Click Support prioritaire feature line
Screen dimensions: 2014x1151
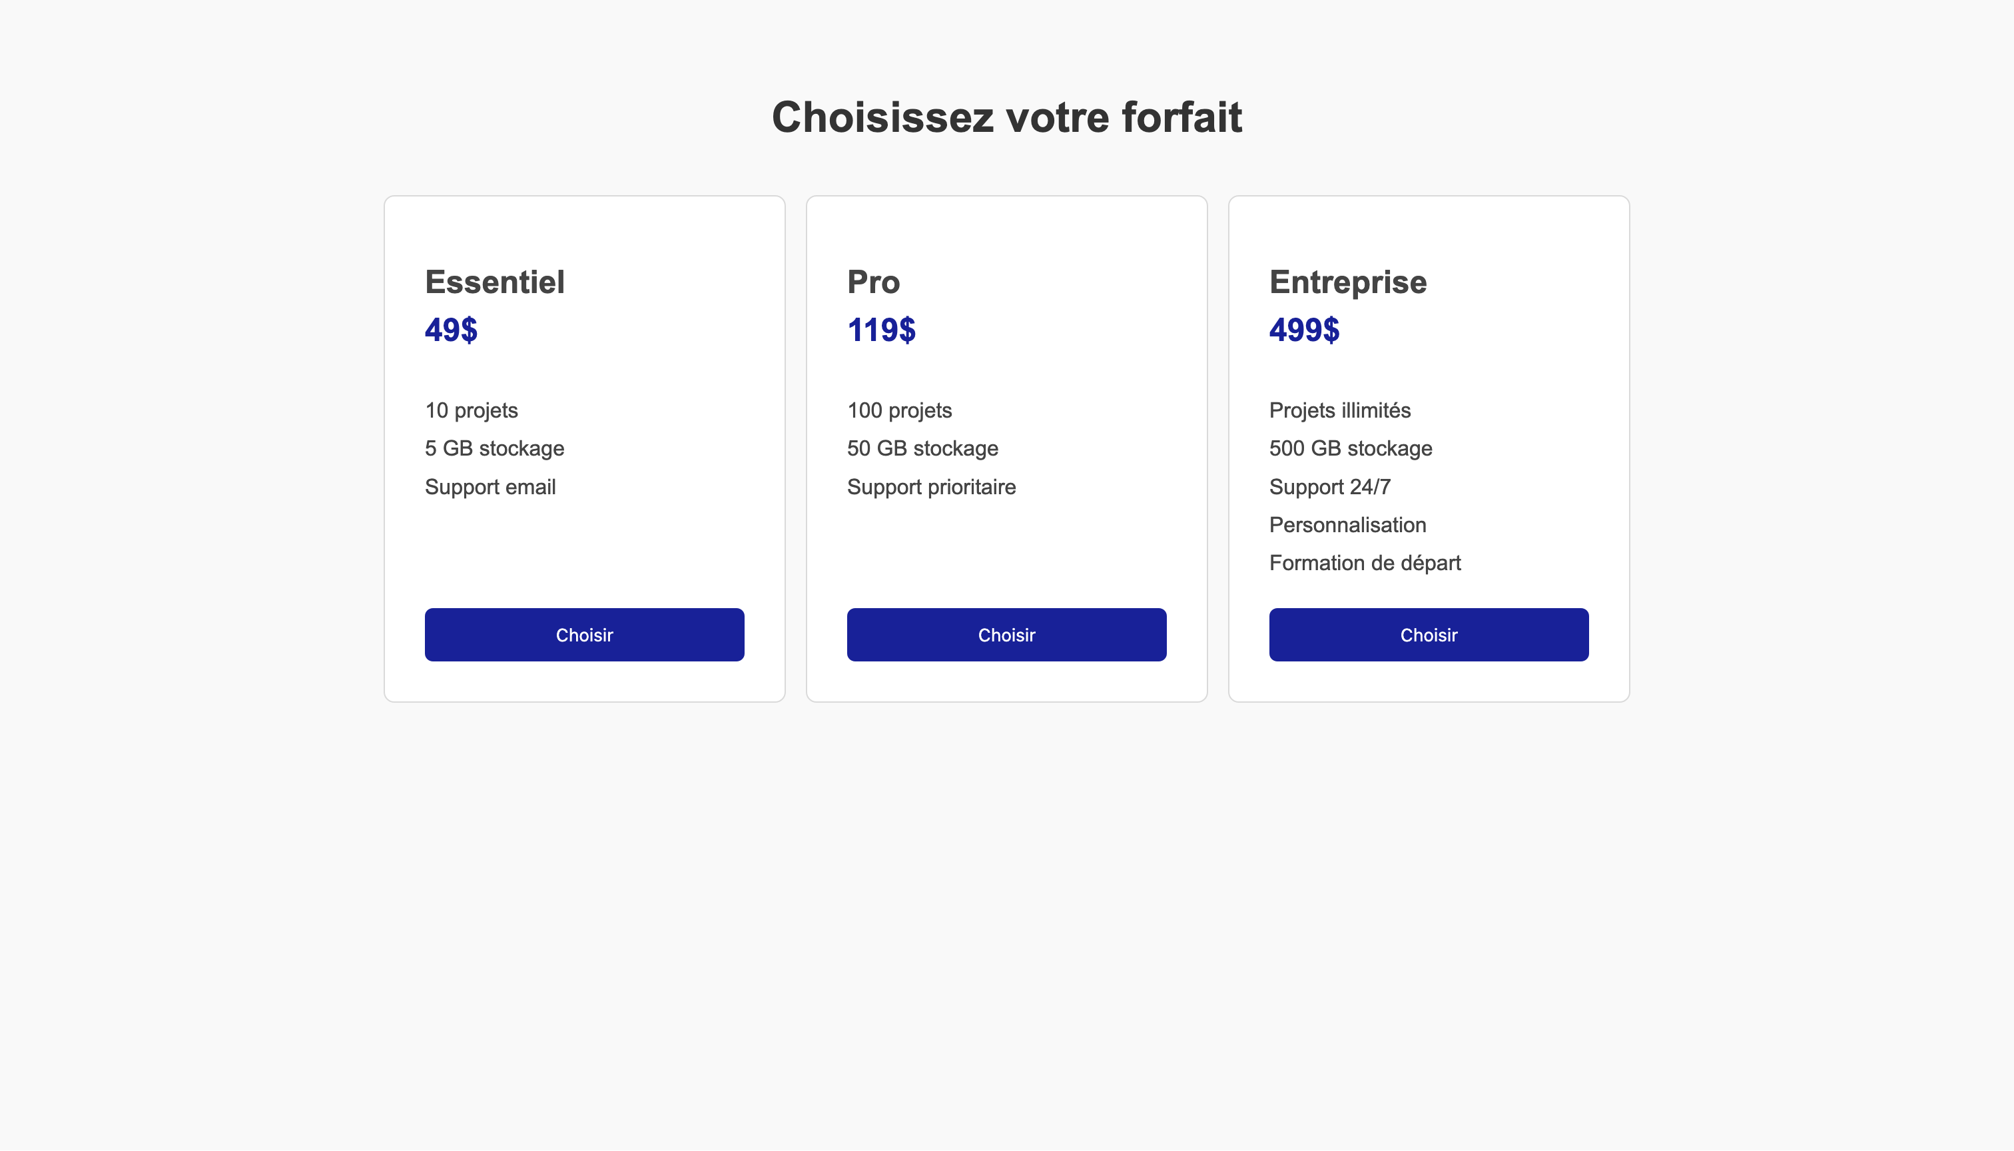click(x=931, y=487)
